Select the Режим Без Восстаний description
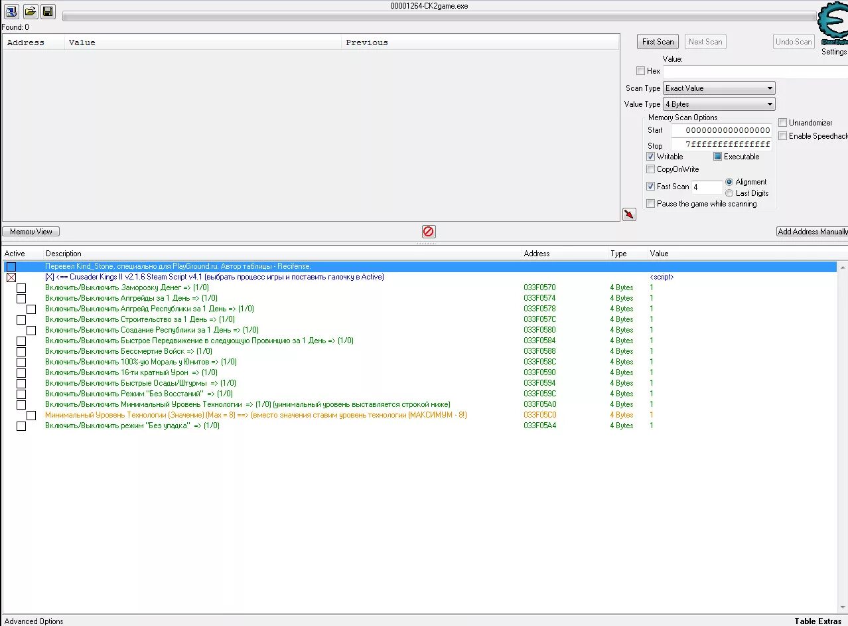This screenshot has width=848, height=626. (x=139, y=394)
